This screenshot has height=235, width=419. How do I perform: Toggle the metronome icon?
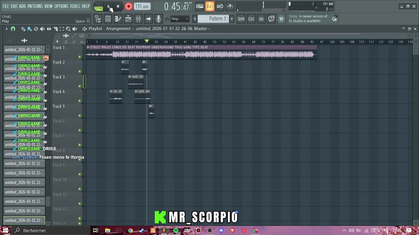(x=230, y=6)
